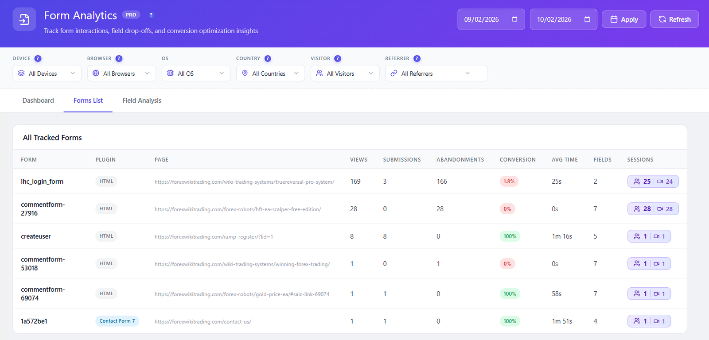This screenshot has width=709, height=340.
Task: Expand the All Countries dropdown
Action: [270, 73]
